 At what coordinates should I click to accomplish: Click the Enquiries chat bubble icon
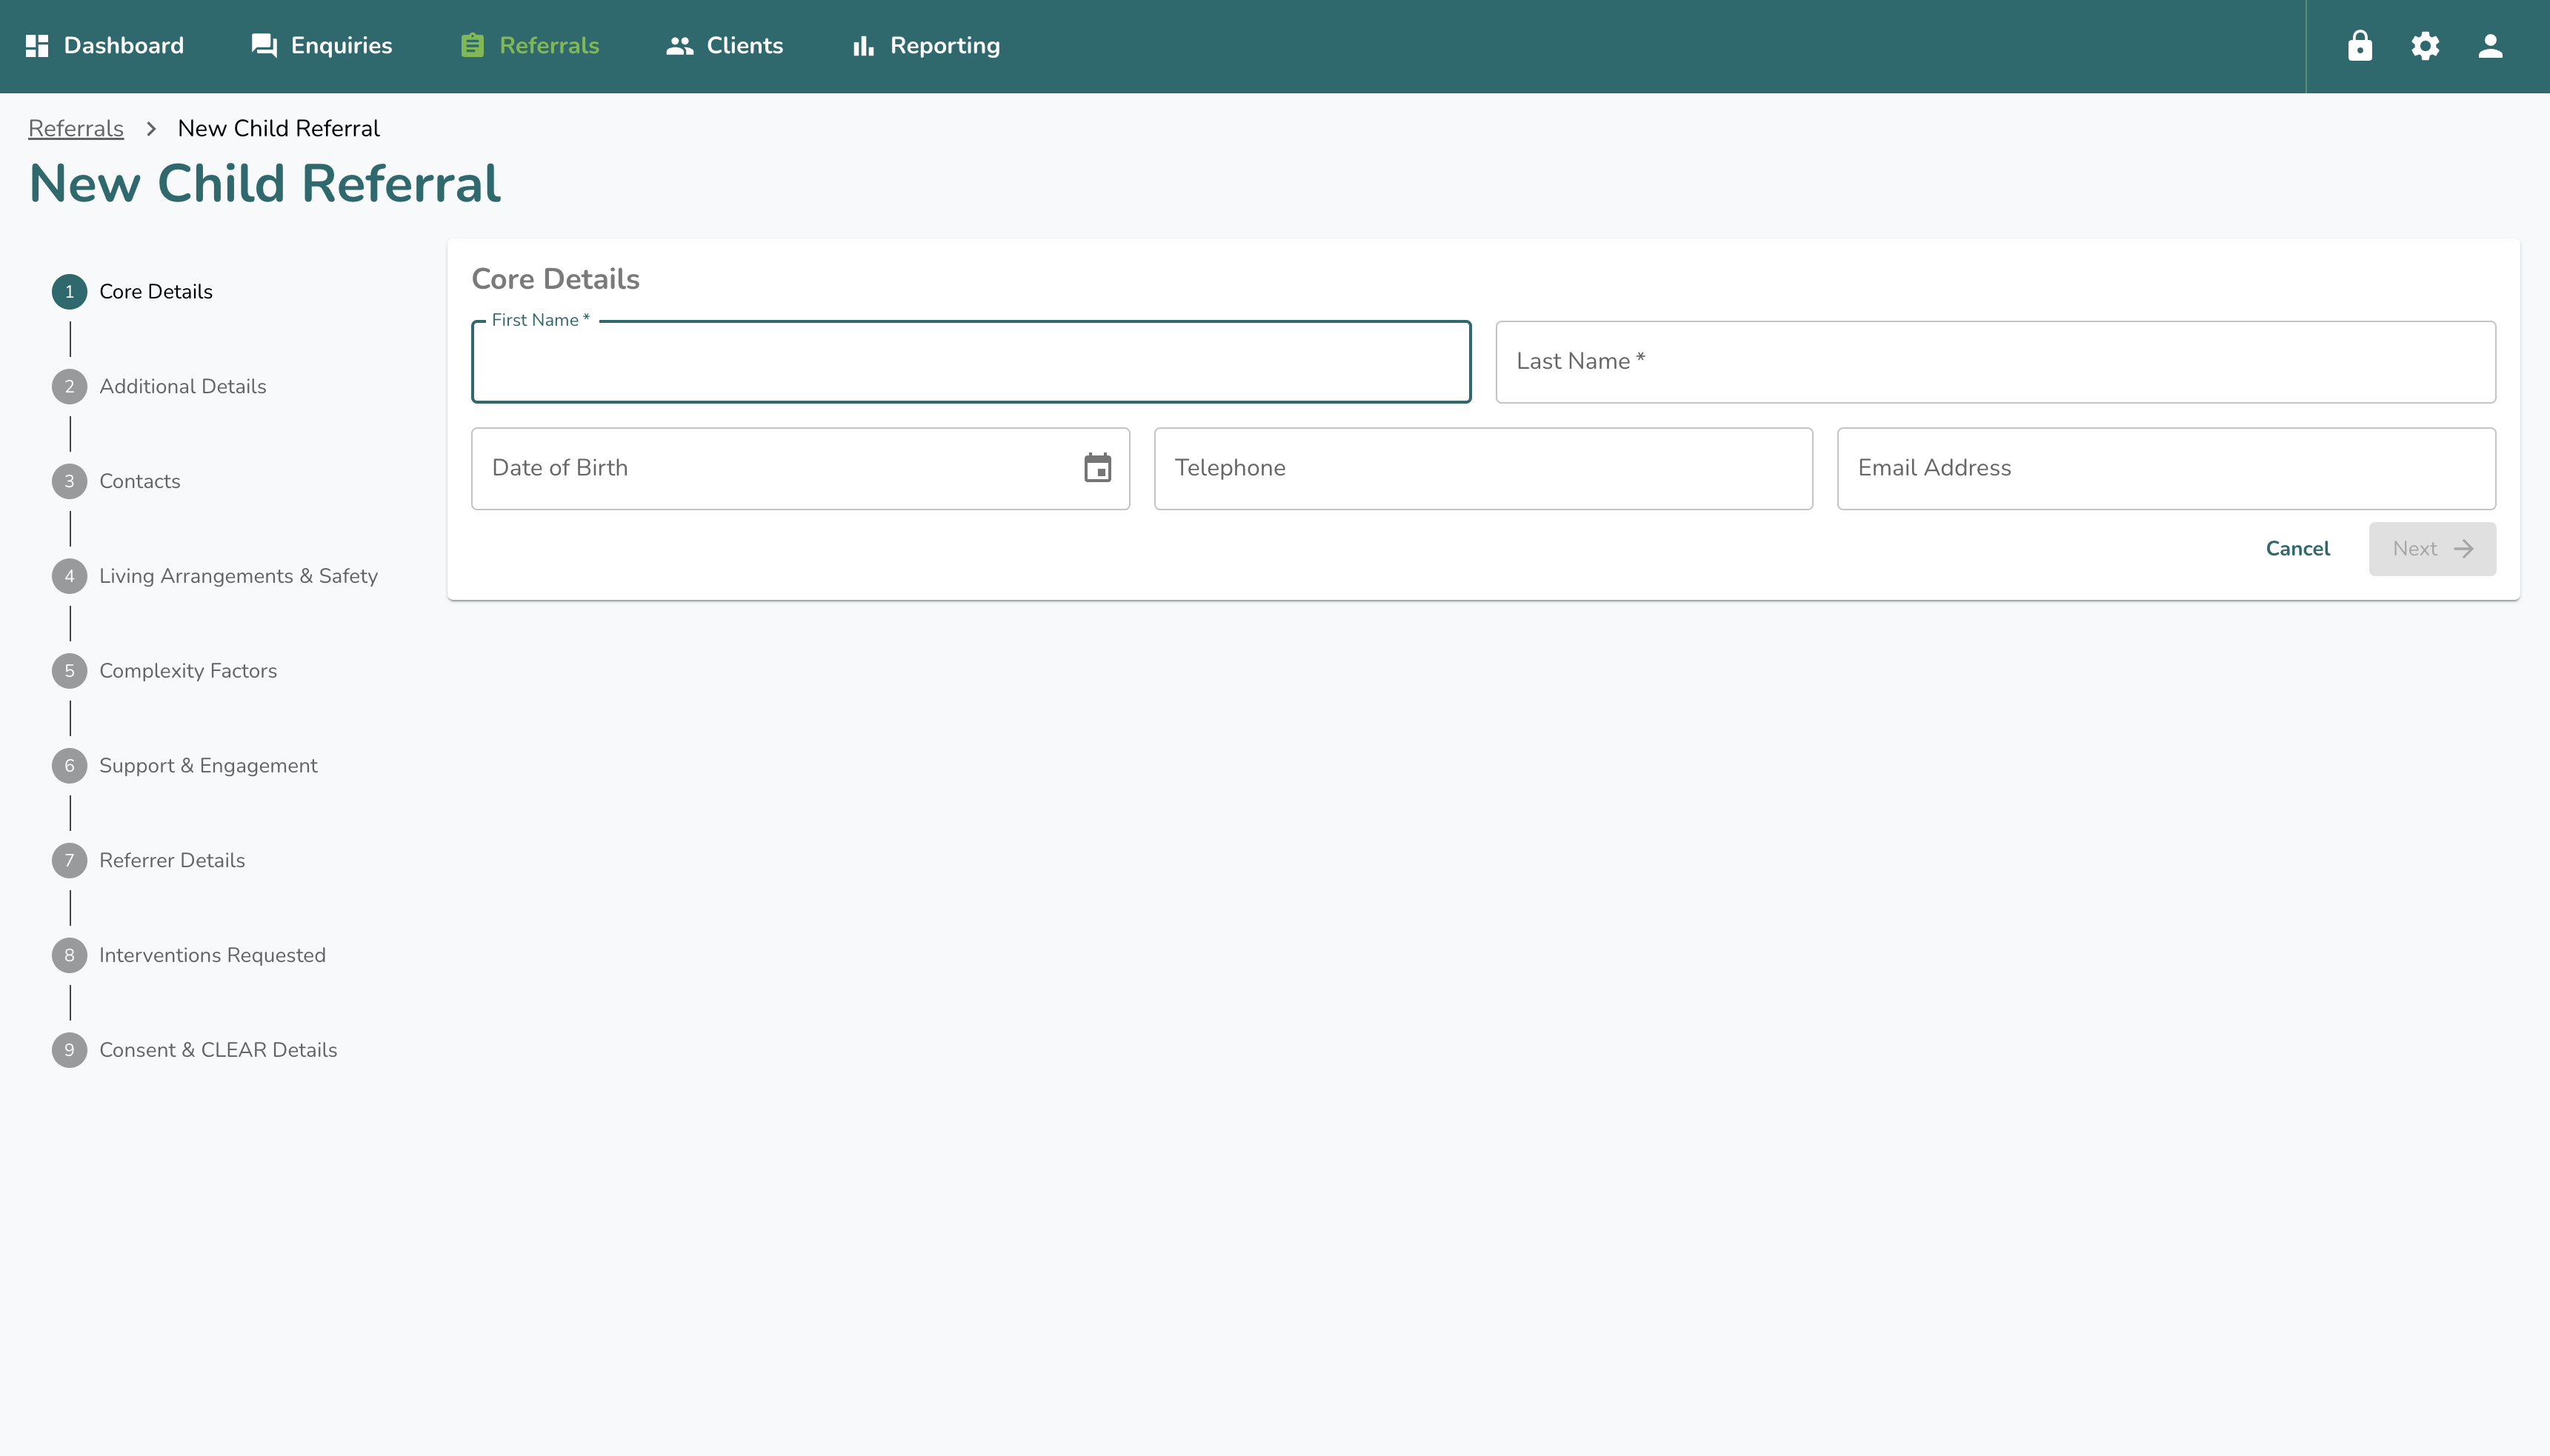pos(264,46)
